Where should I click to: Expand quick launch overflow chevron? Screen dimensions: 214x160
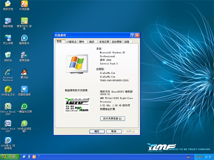click(x=39, y=156)
